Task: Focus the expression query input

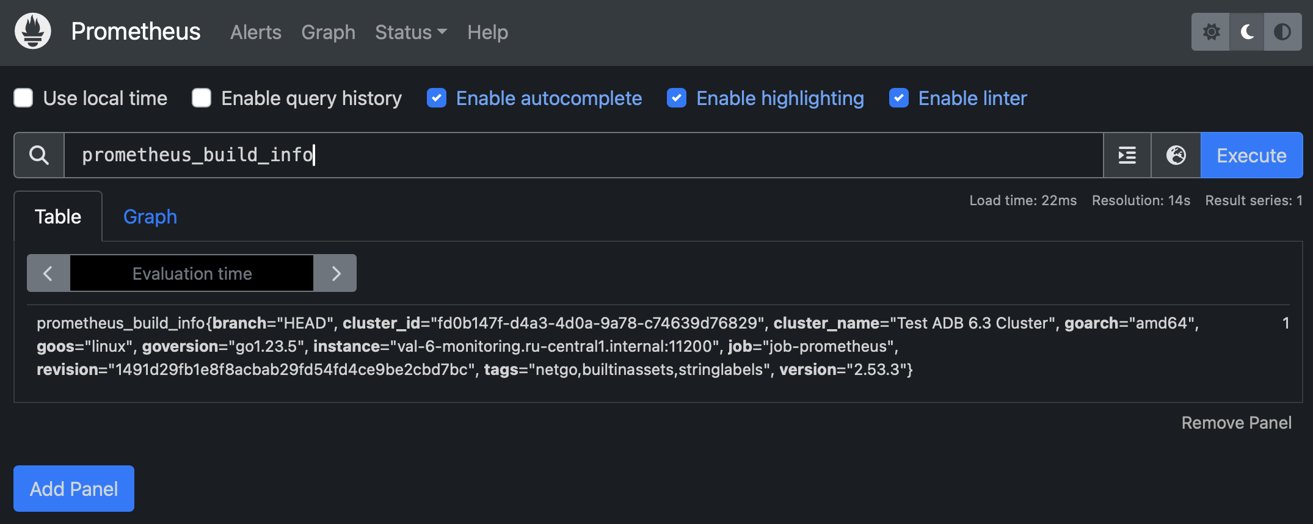Action: click(x=583, y=155)
